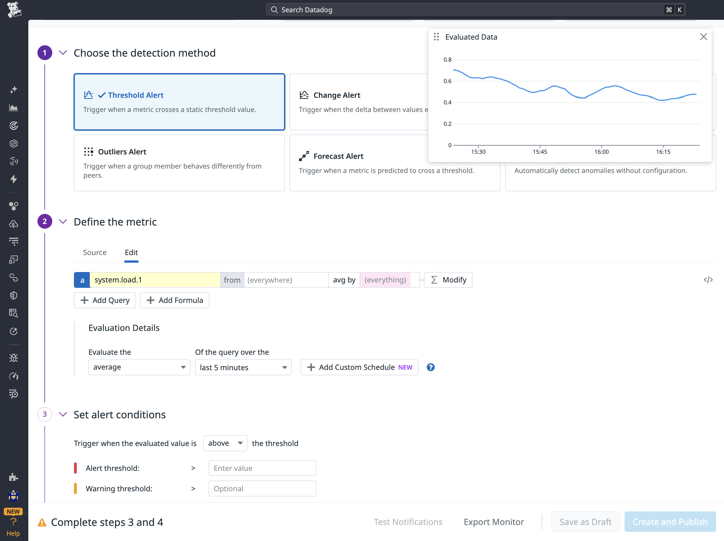Click the blue help question mark icon

pos(431,367)
